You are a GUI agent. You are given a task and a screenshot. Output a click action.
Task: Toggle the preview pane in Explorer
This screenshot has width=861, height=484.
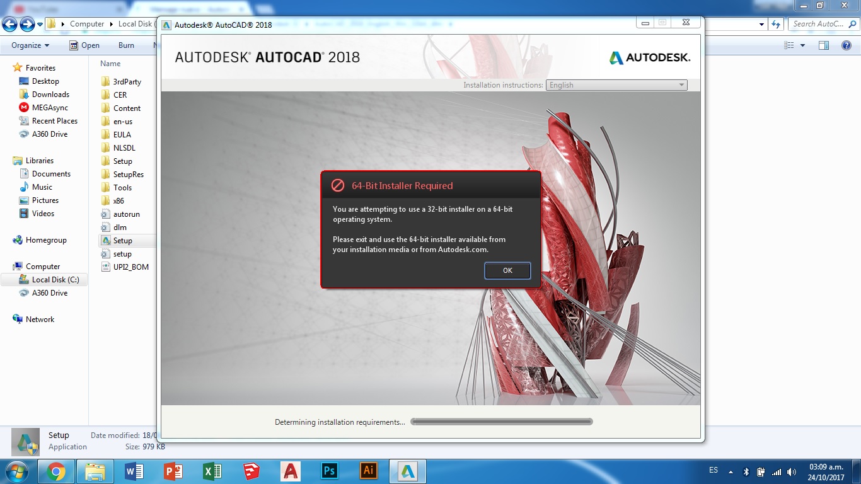coord(823,45)
